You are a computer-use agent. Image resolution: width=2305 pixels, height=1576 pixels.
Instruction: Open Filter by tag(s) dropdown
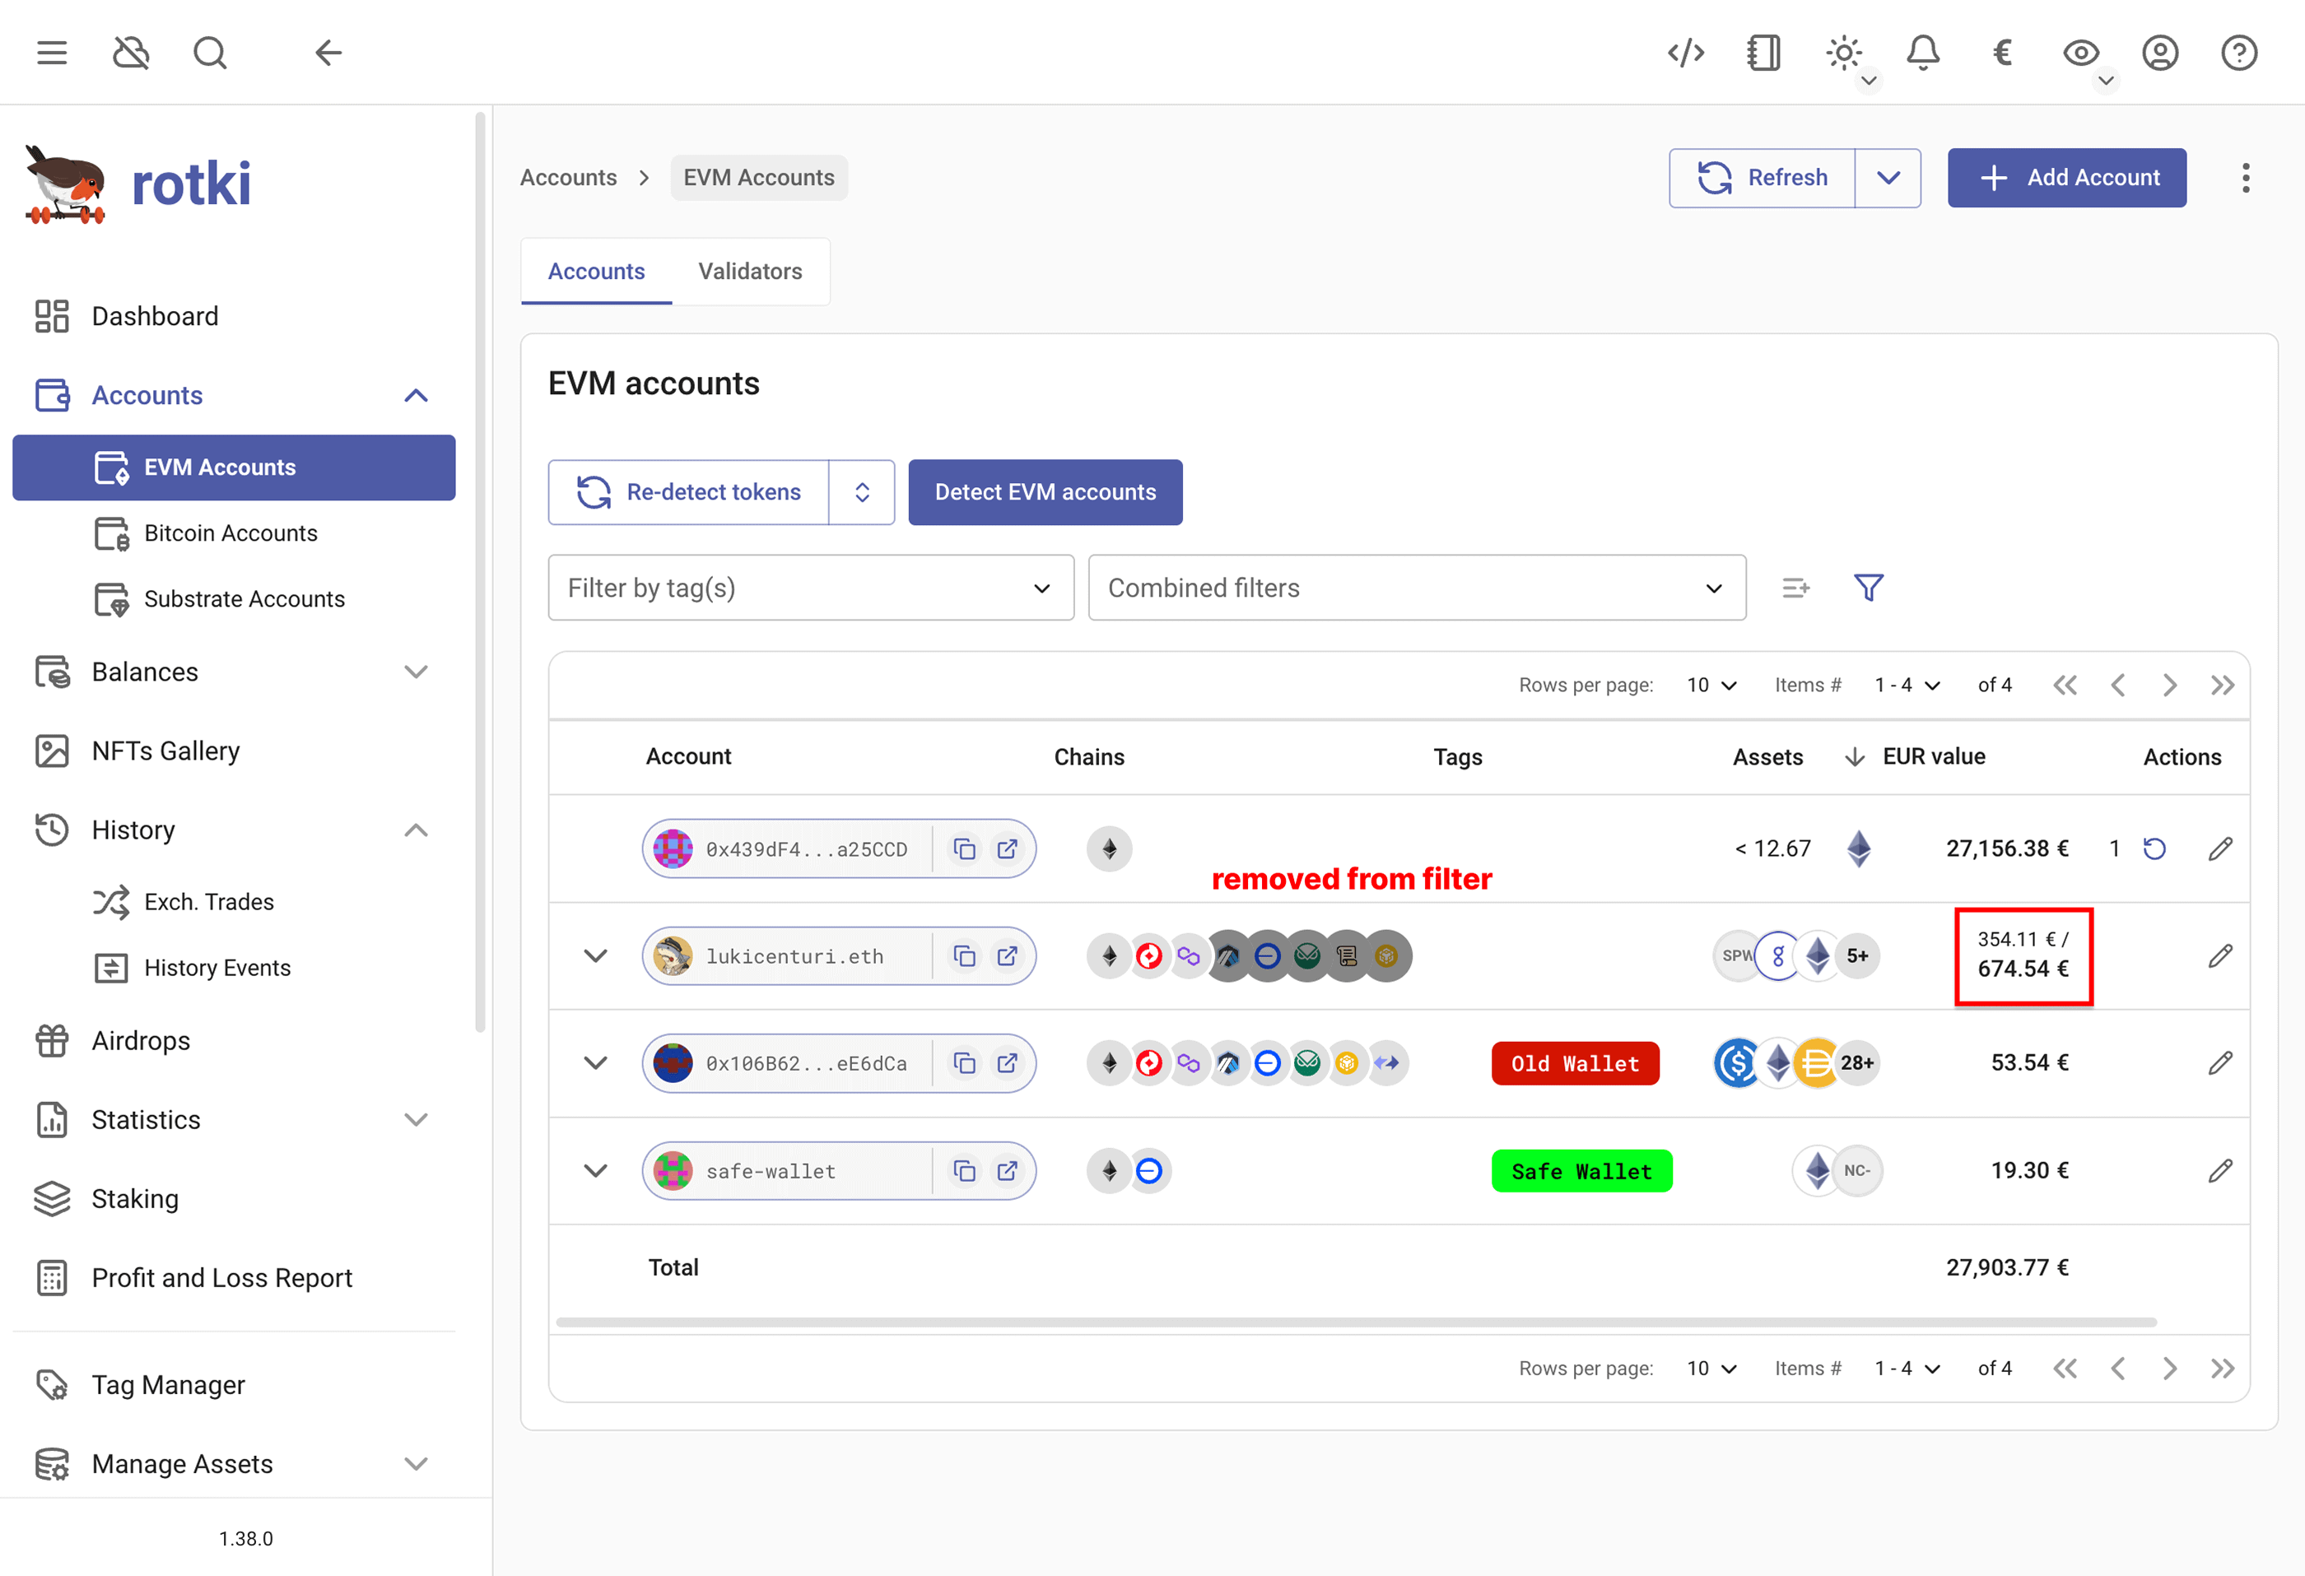pos(810,587)
